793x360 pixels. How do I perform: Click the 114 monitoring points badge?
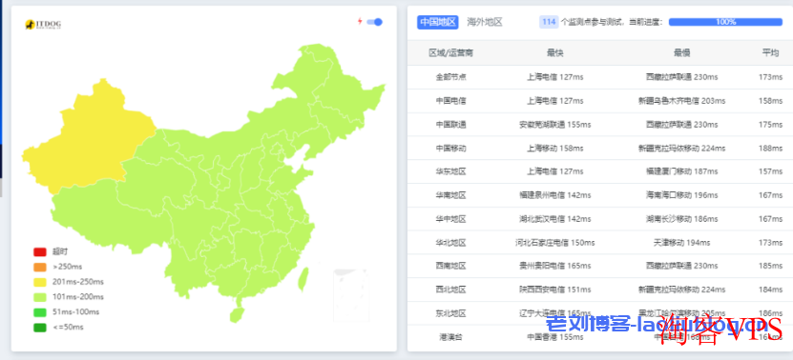(549, 22)
